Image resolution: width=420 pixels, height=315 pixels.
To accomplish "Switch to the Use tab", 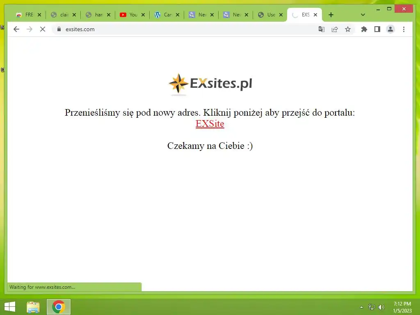I will (x=267, y=15).
